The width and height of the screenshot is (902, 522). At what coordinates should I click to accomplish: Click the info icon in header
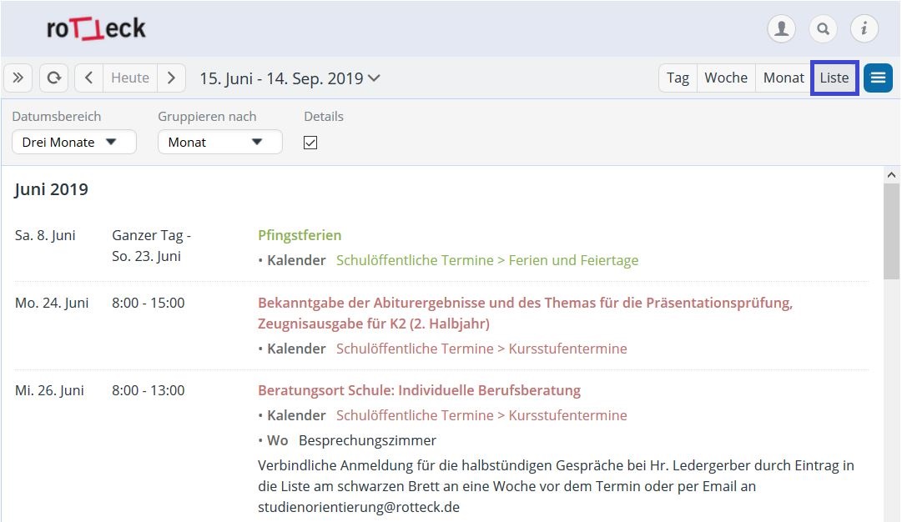coord(864,29)
